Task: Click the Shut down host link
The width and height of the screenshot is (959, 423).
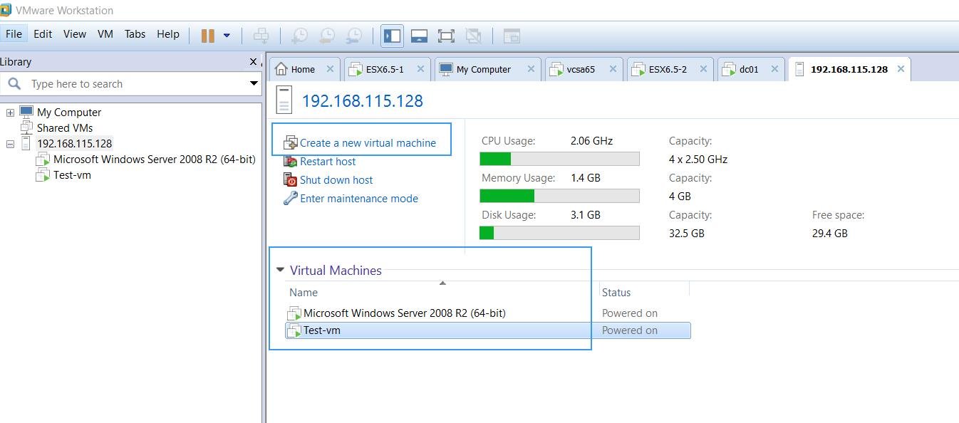Action: (x=336, y=179)
